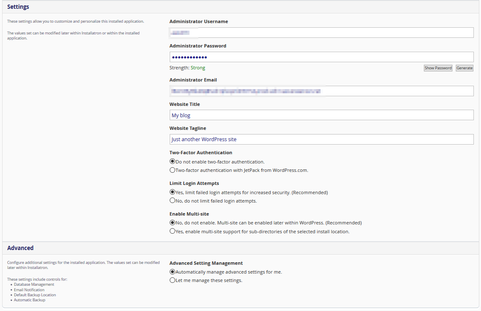
Task: Select 'Do not enable two-factor authentication' radio
Action: [172, 161]
